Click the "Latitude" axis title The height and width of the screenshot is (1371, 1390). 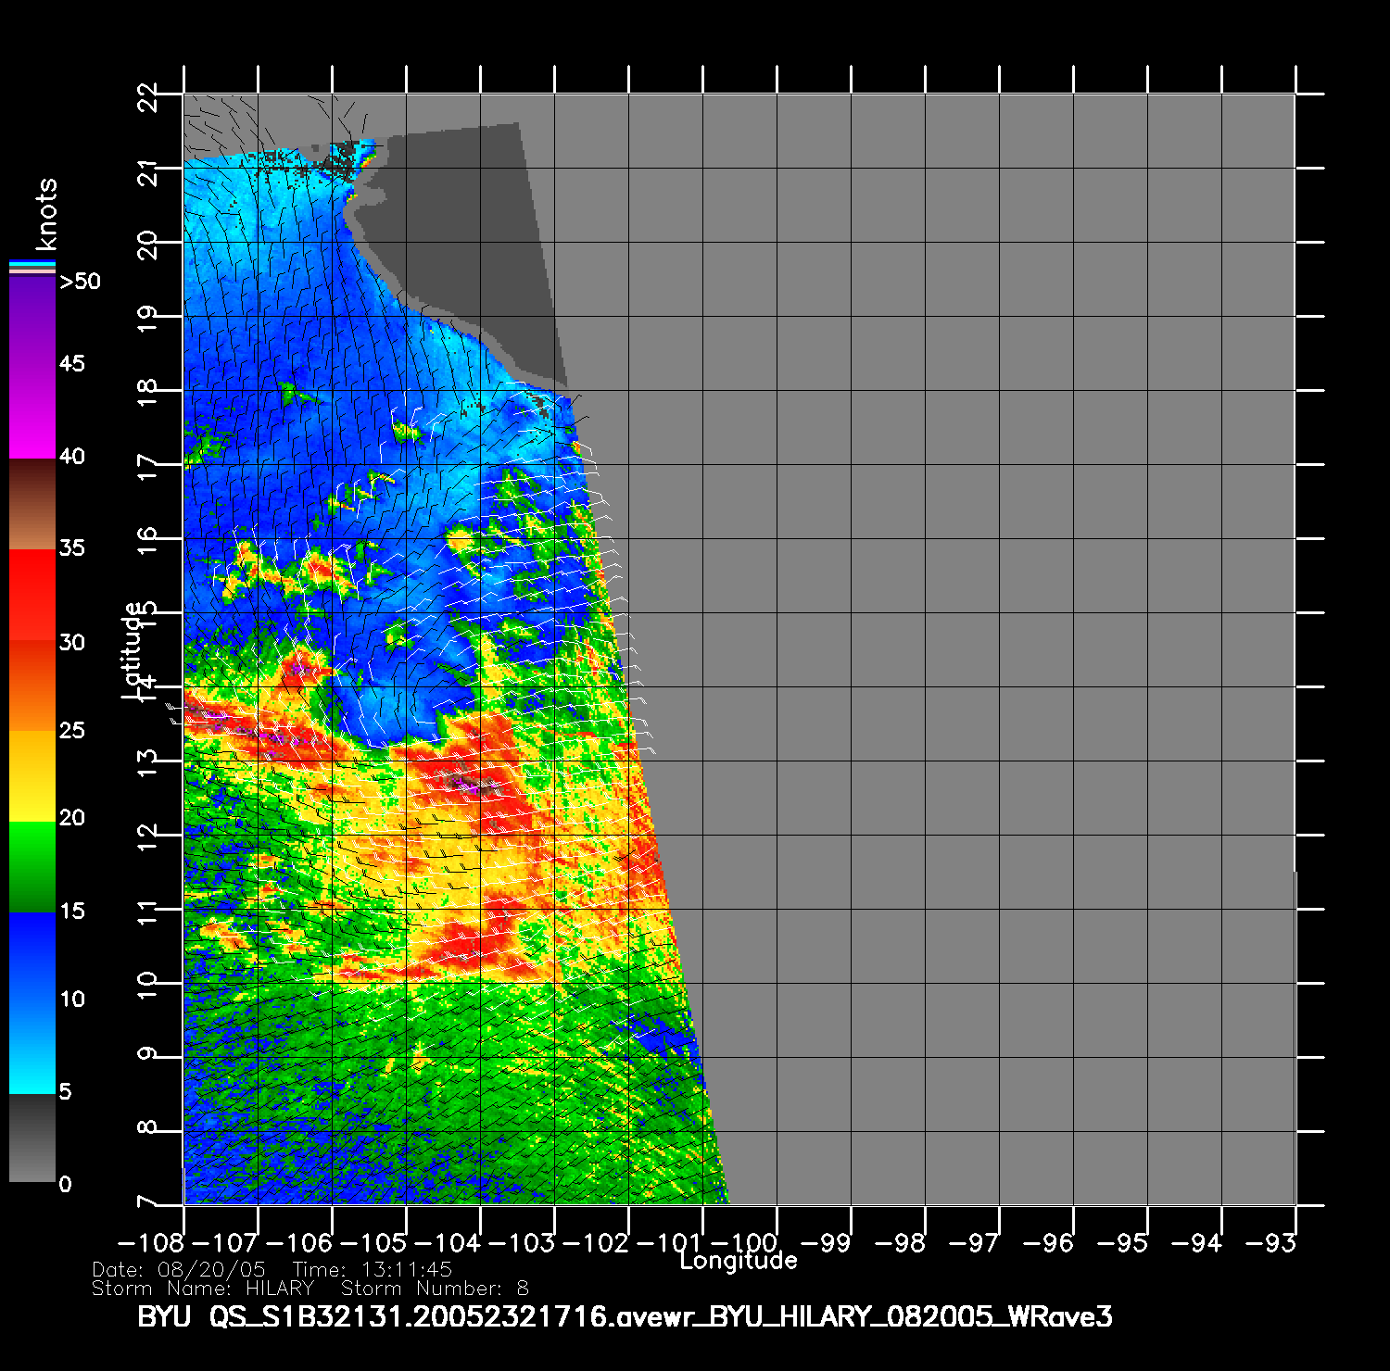tap(133, 648)
